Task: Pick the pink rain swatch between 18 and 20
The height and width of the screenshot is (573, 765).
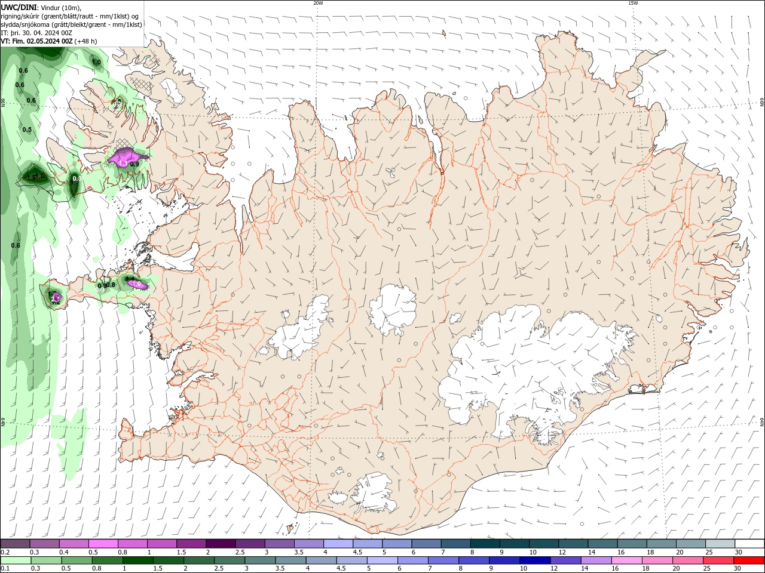Action: (x=656, y=560)
